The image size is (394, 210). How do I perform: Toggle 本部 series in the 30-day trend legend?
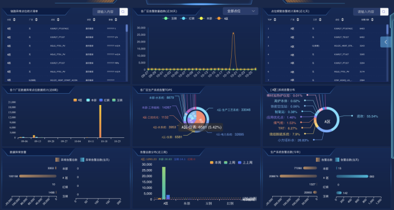[x=205, y=19]
